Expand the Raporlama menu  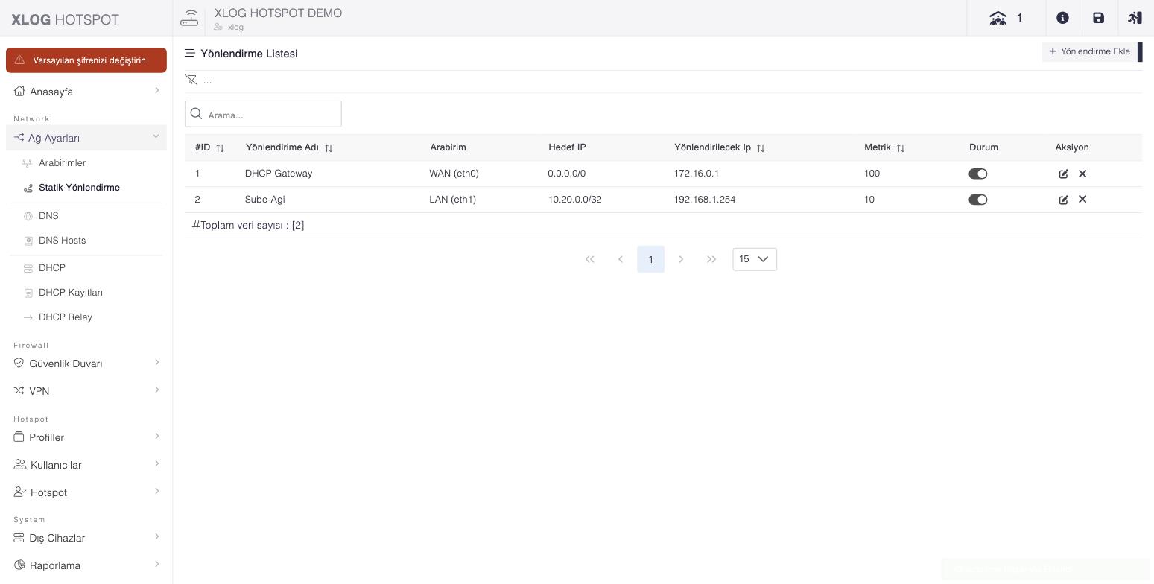coord(86,565)
